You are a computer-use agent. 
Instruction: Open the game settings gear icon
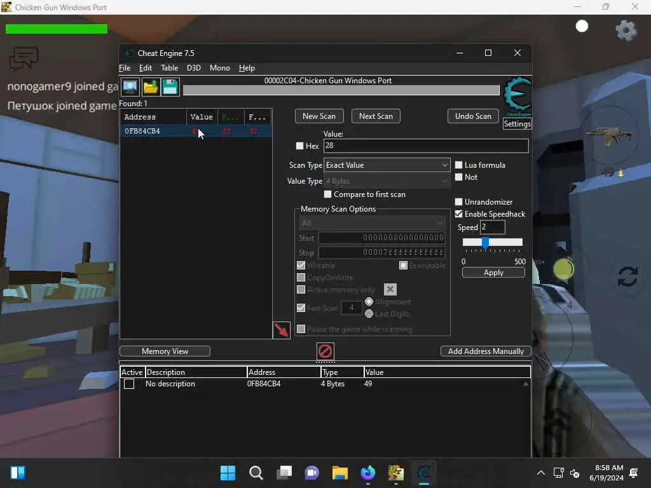point(626,30)
